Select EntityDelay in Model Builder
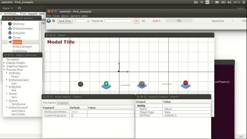This screenshot has height=139, width=247. [20, 51]
